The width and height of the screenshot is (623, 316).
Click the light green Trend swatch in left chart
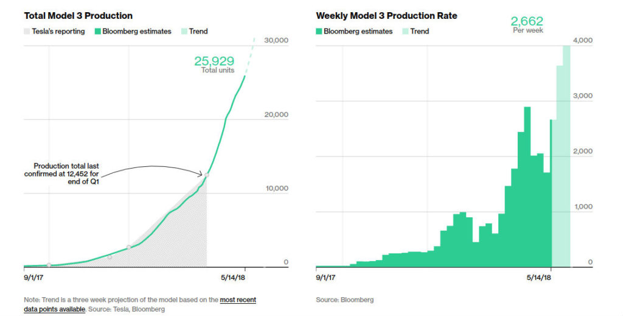(184, 32)
